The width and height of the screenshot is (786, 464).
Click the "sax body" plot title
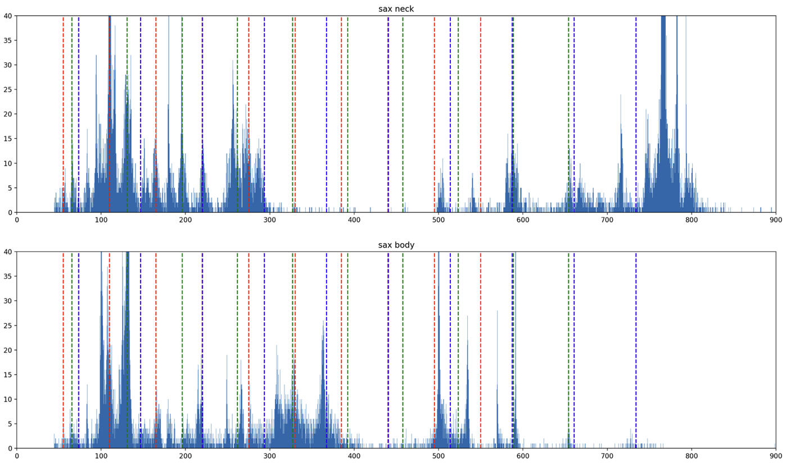click(x=397, y=245)
